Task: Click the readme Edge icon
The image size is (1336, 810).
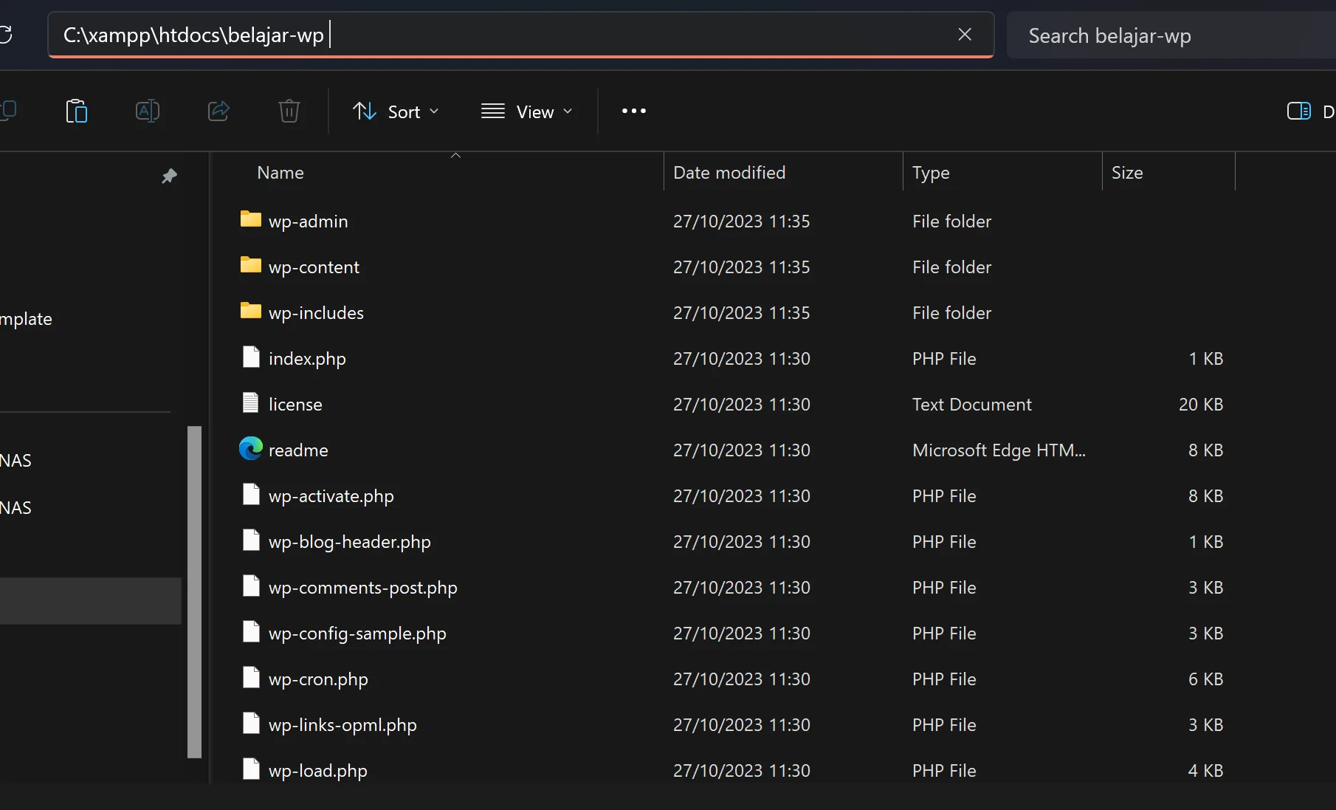Action: 251,448
